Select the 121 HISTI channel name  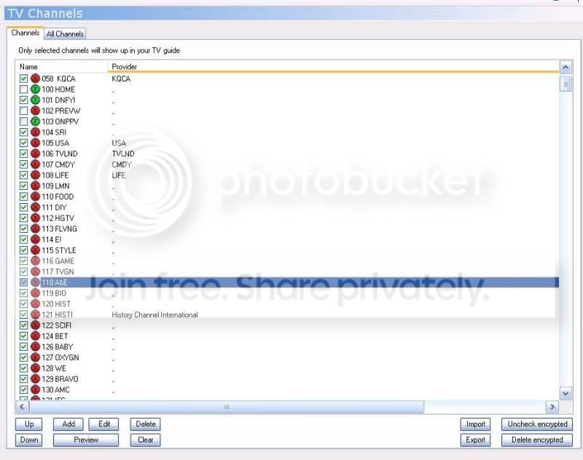pos(58,315)
